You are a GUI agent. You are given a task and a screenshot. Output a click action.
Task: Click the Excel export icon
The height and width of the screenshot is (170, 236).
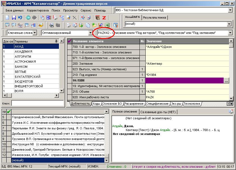tap(107, 25)
